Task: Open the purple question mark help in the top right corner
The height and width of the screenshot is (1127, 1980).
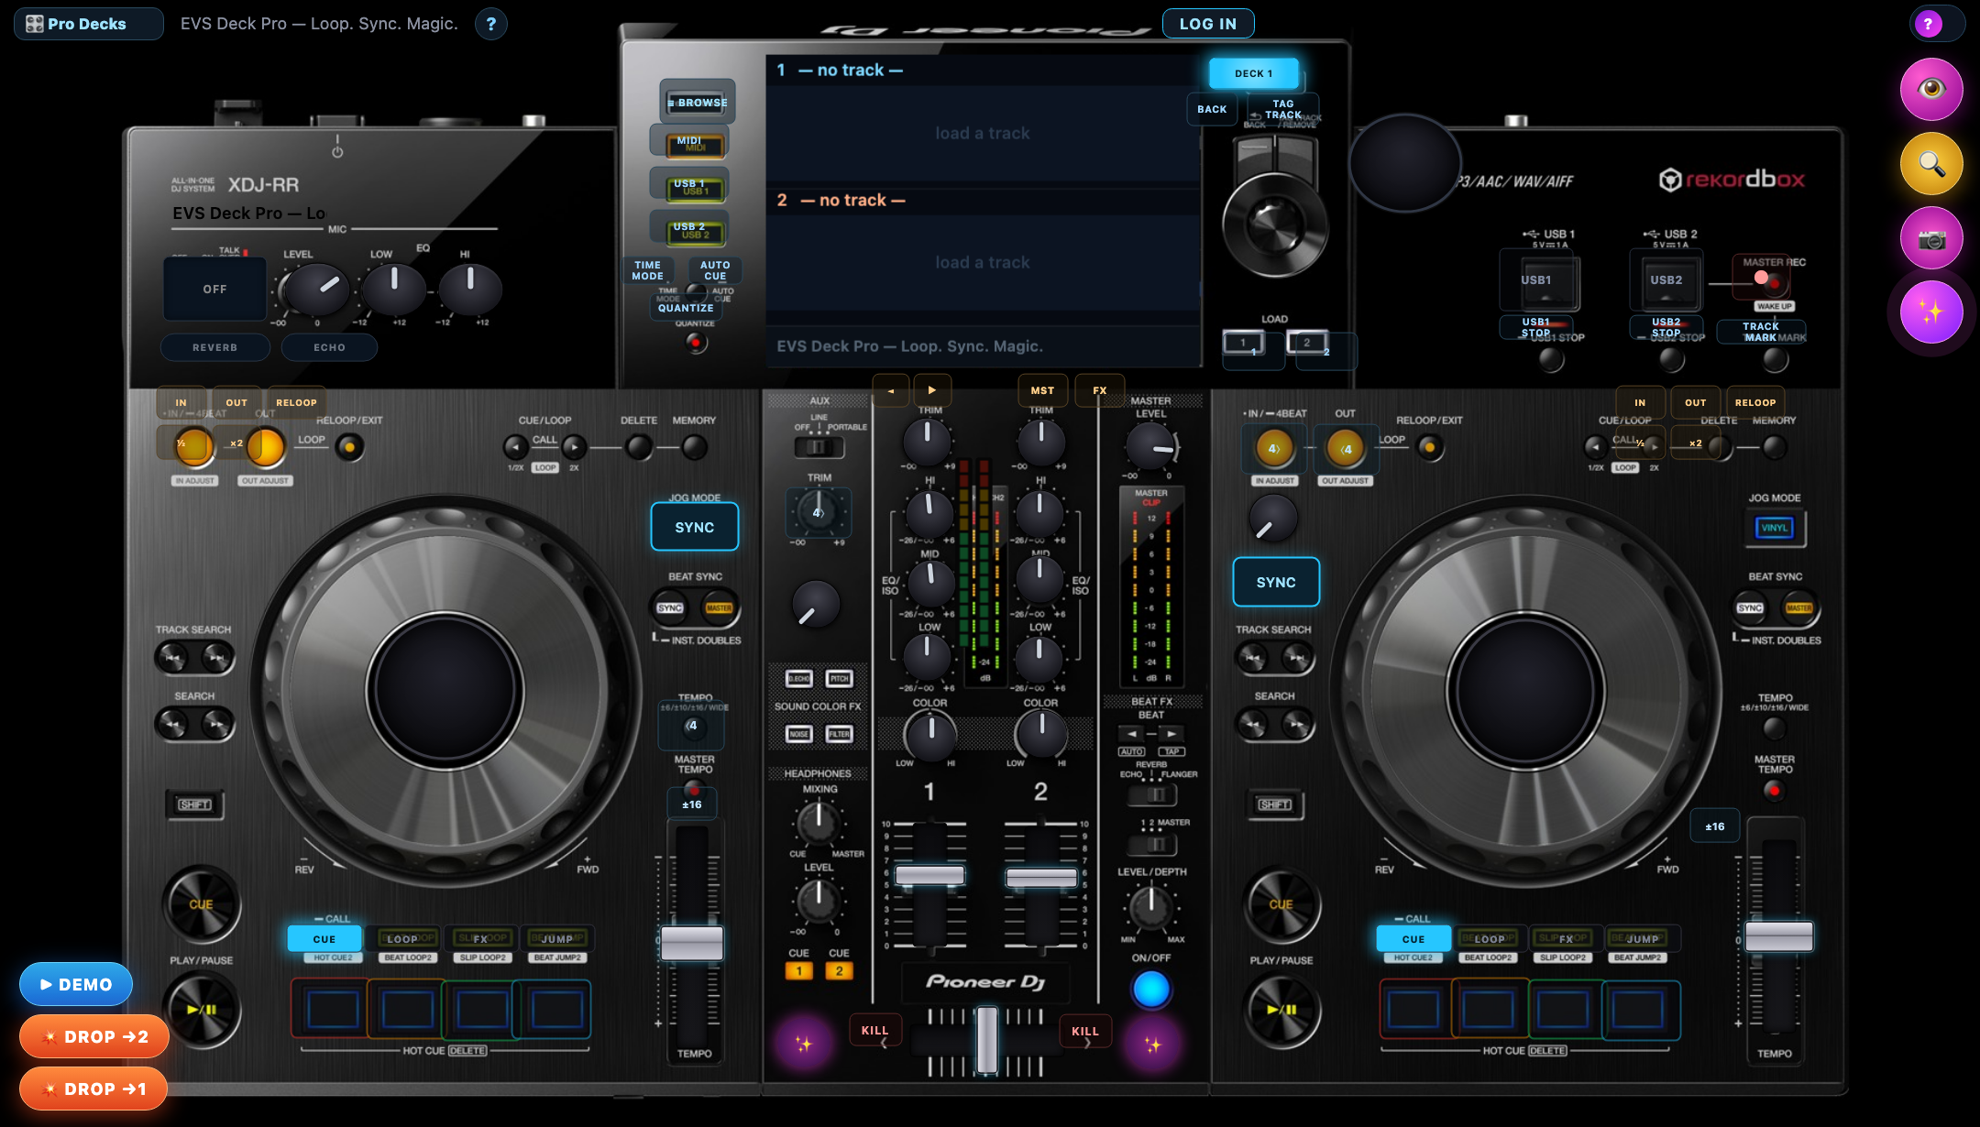Action: tap(1928, 24)
